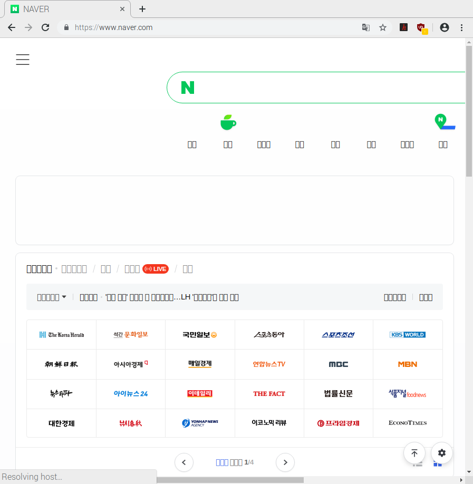Open 국민일보 publisher logo

[x=200, y=335]
